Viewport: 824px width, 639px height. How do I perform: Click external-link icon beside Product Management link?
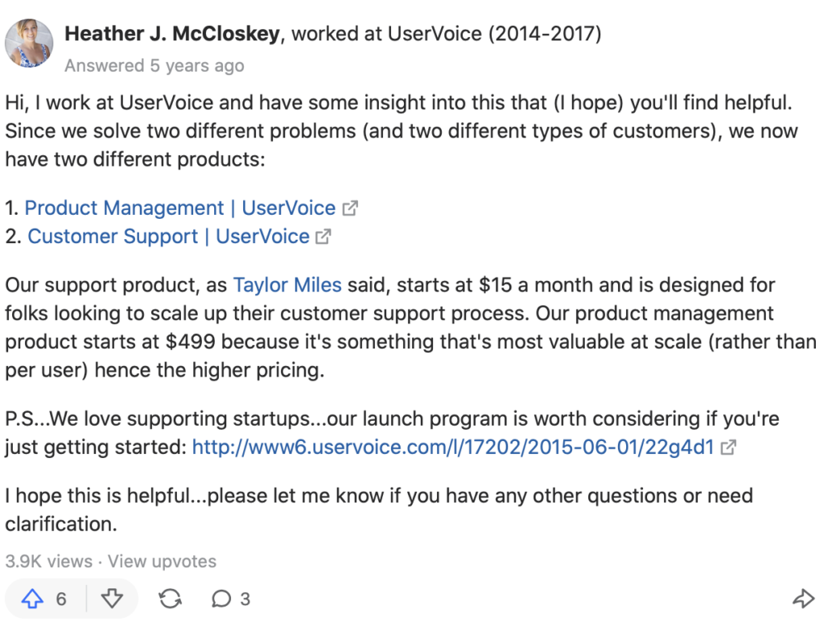[x=350, y=208]
